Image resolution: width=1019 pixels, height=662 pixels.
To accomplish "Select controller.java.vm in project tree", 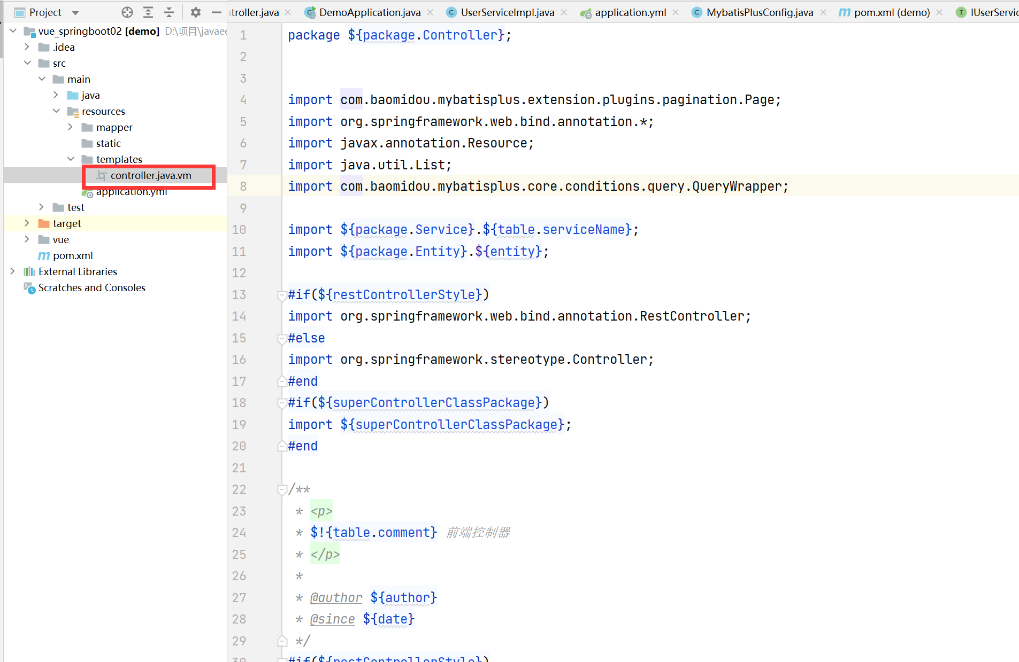I will pos(150,176).
